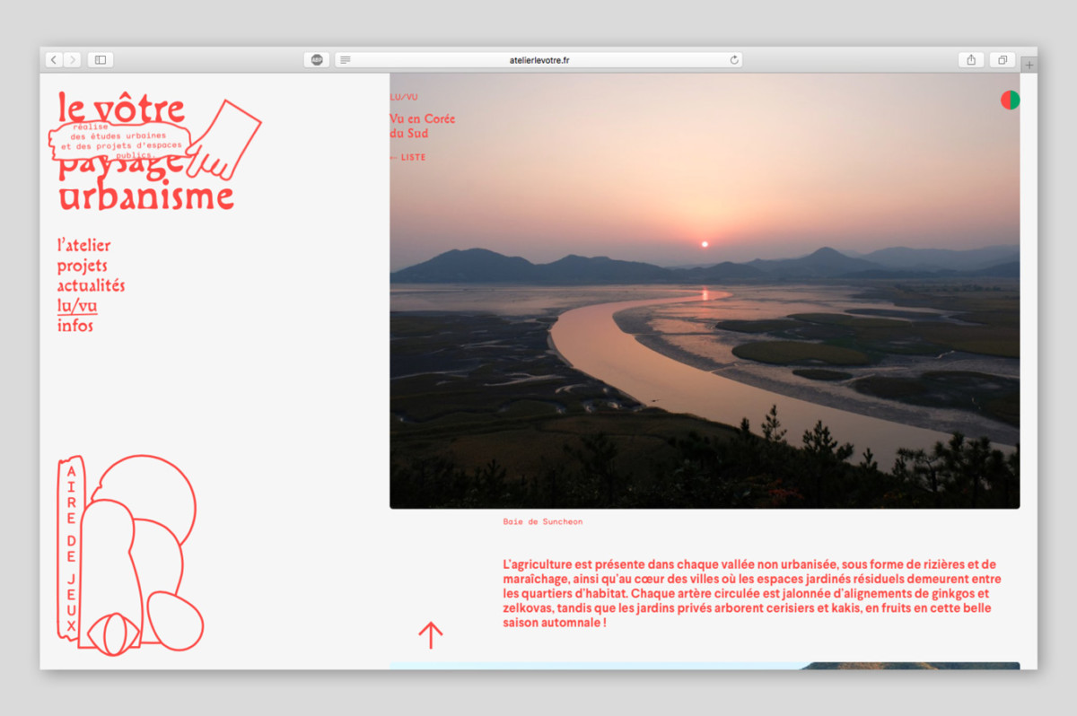
Task: Open a new tab with plus button
Action: (1029, 65)
